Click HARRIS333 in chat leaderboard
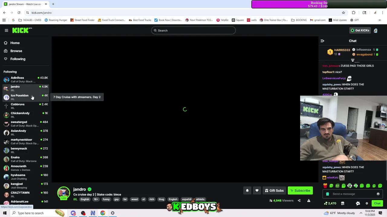The image size is (387, 217). click(x=342, y=50)
